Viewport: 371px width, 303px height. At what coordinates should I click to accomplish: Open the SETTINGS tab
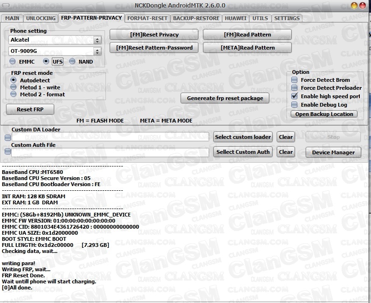point(287,18)
